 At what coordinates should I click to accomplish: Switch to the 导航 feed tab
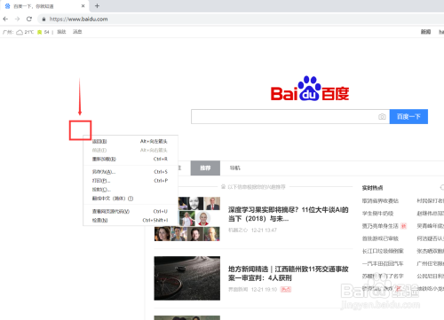pyautogui.click(x=235, y=168)
